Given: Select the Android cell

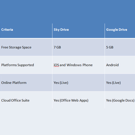Looking at the screenshot, I should click(120, 65).
